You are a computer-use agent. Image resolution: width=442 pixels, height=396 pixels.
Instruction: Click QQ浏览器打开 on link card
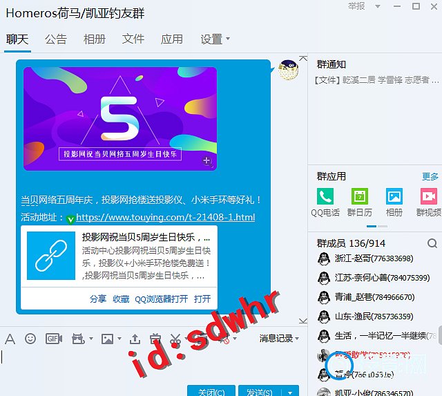tap(161, 299)
